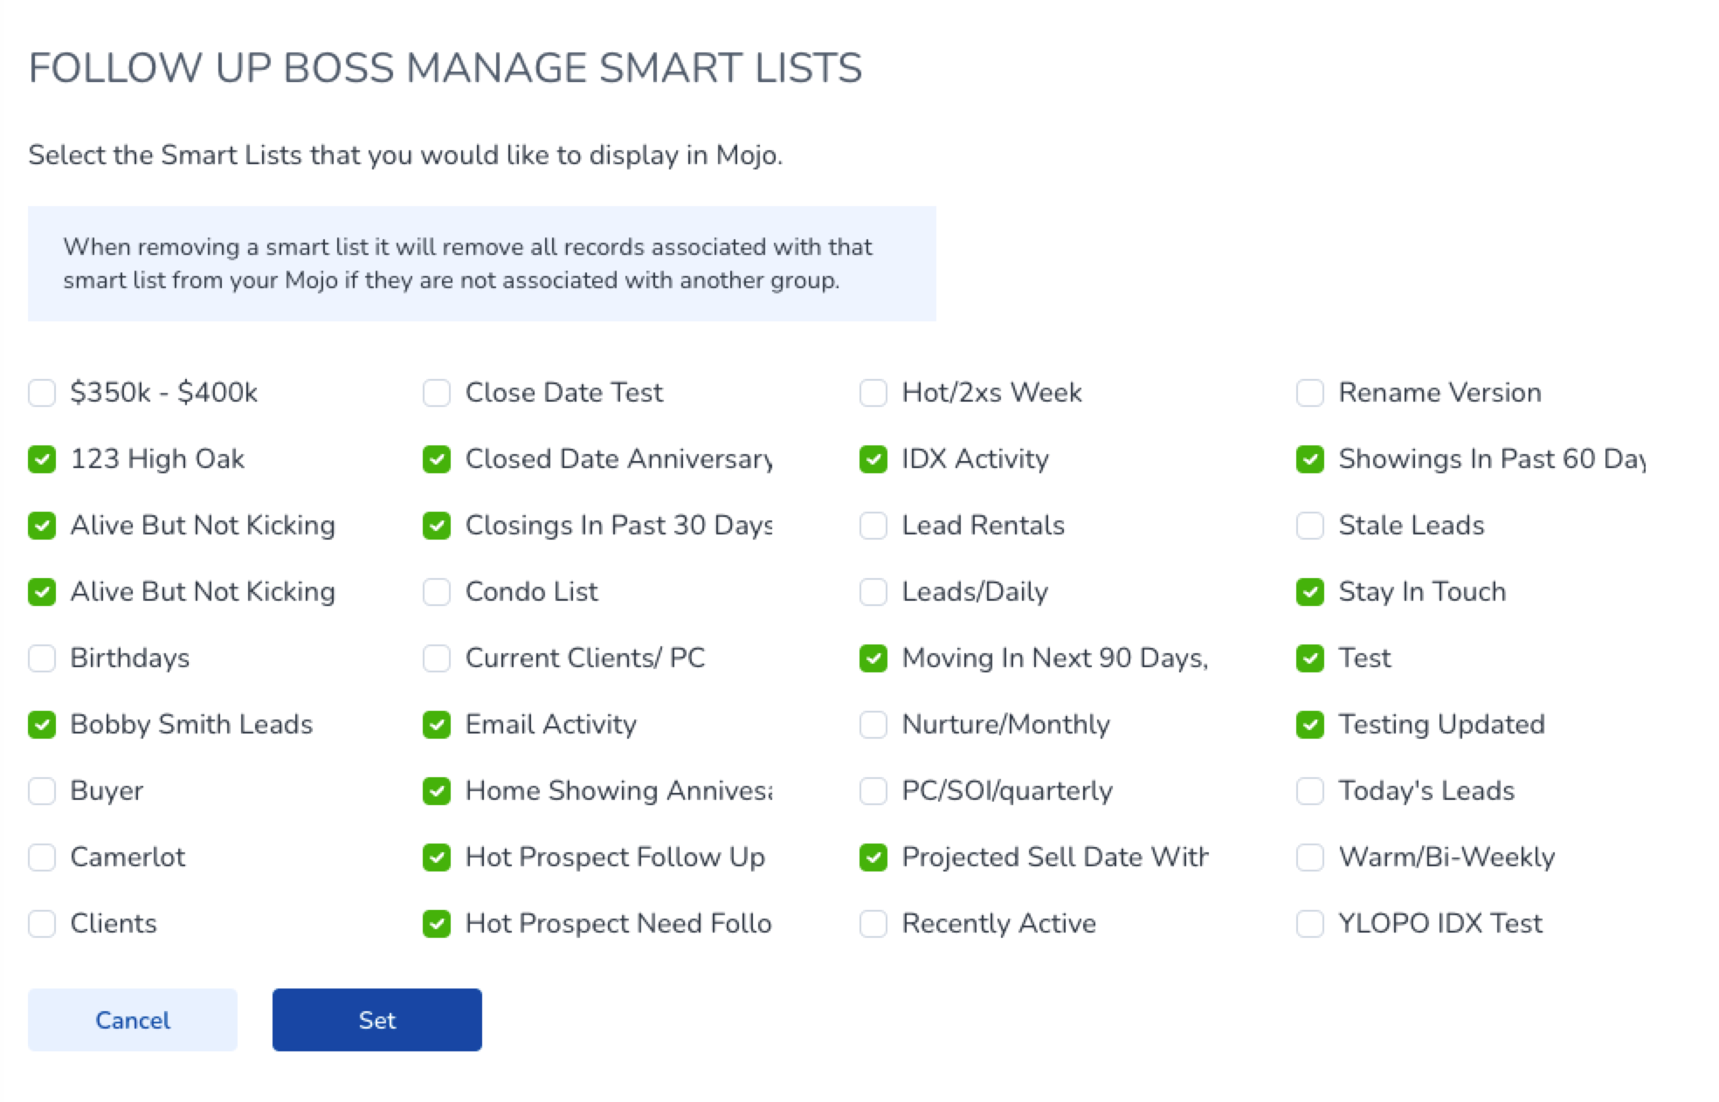Disable Hot Prospect Need Follow checkbox
Image resolution: width=1719 pixels, height=1102 pixels.
point(437,924)
